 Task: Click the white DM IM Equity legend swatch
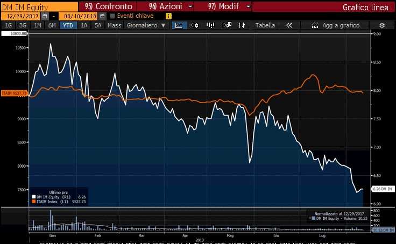coord(33,197)
